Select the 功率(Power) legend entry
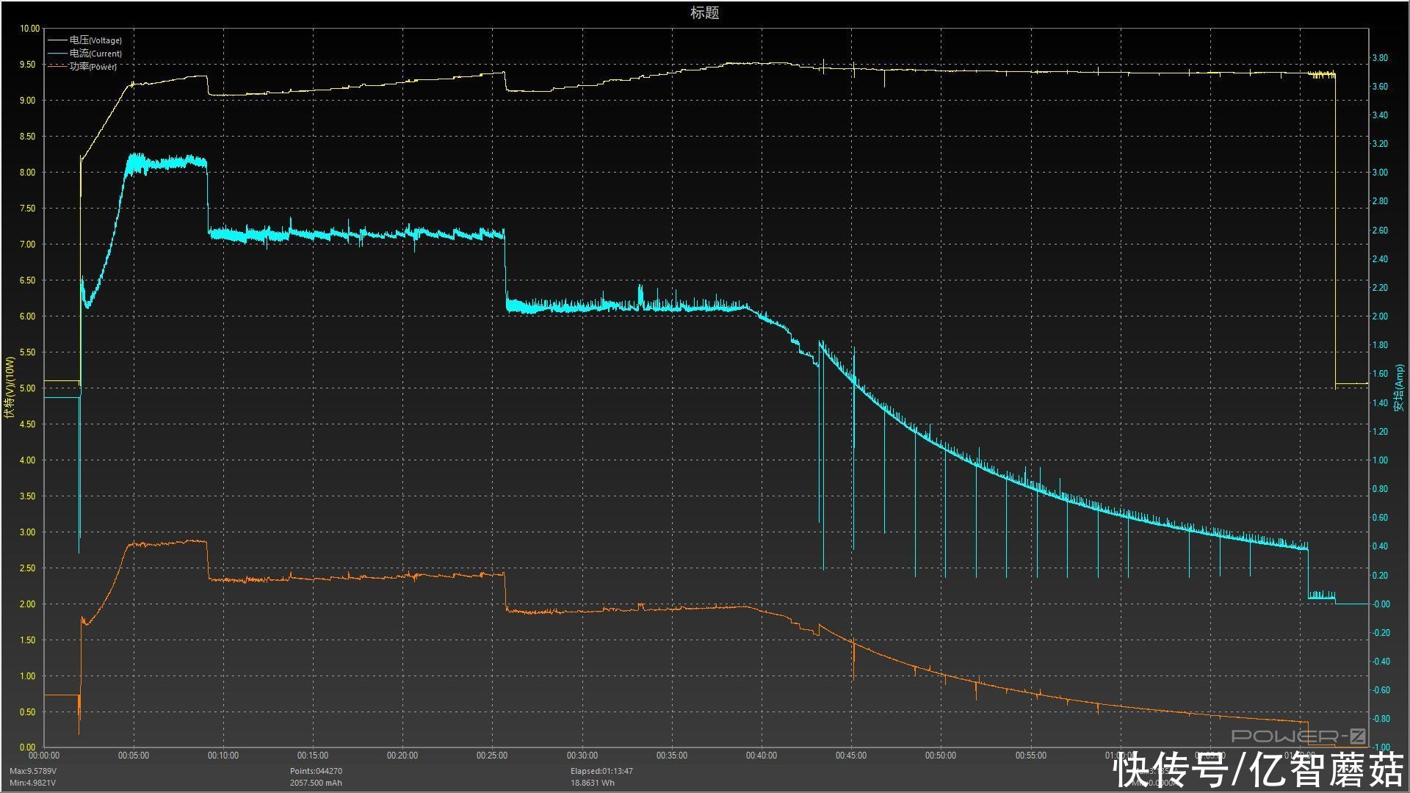Viewport: 1410px width, 793px height. 82,67
